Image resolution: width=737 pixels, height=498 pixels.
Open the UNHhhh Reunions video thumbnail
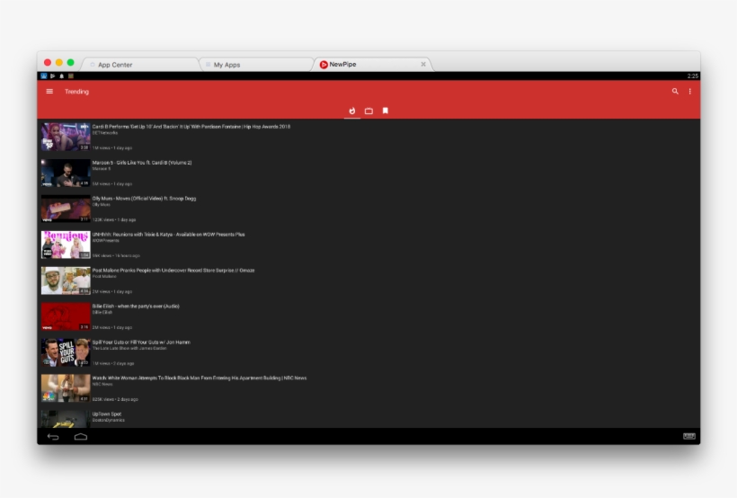[66, 245]
